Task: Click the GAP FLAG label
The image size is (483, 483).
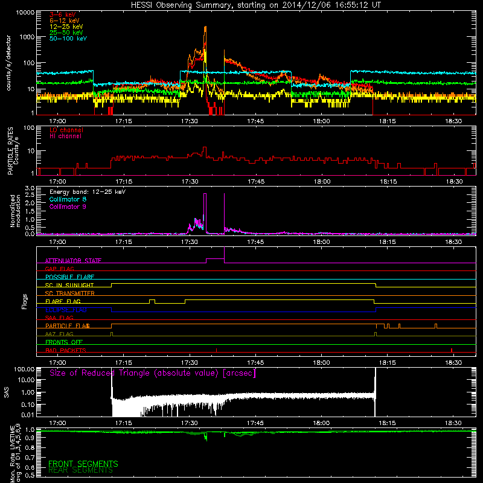Action: [59, 269]
